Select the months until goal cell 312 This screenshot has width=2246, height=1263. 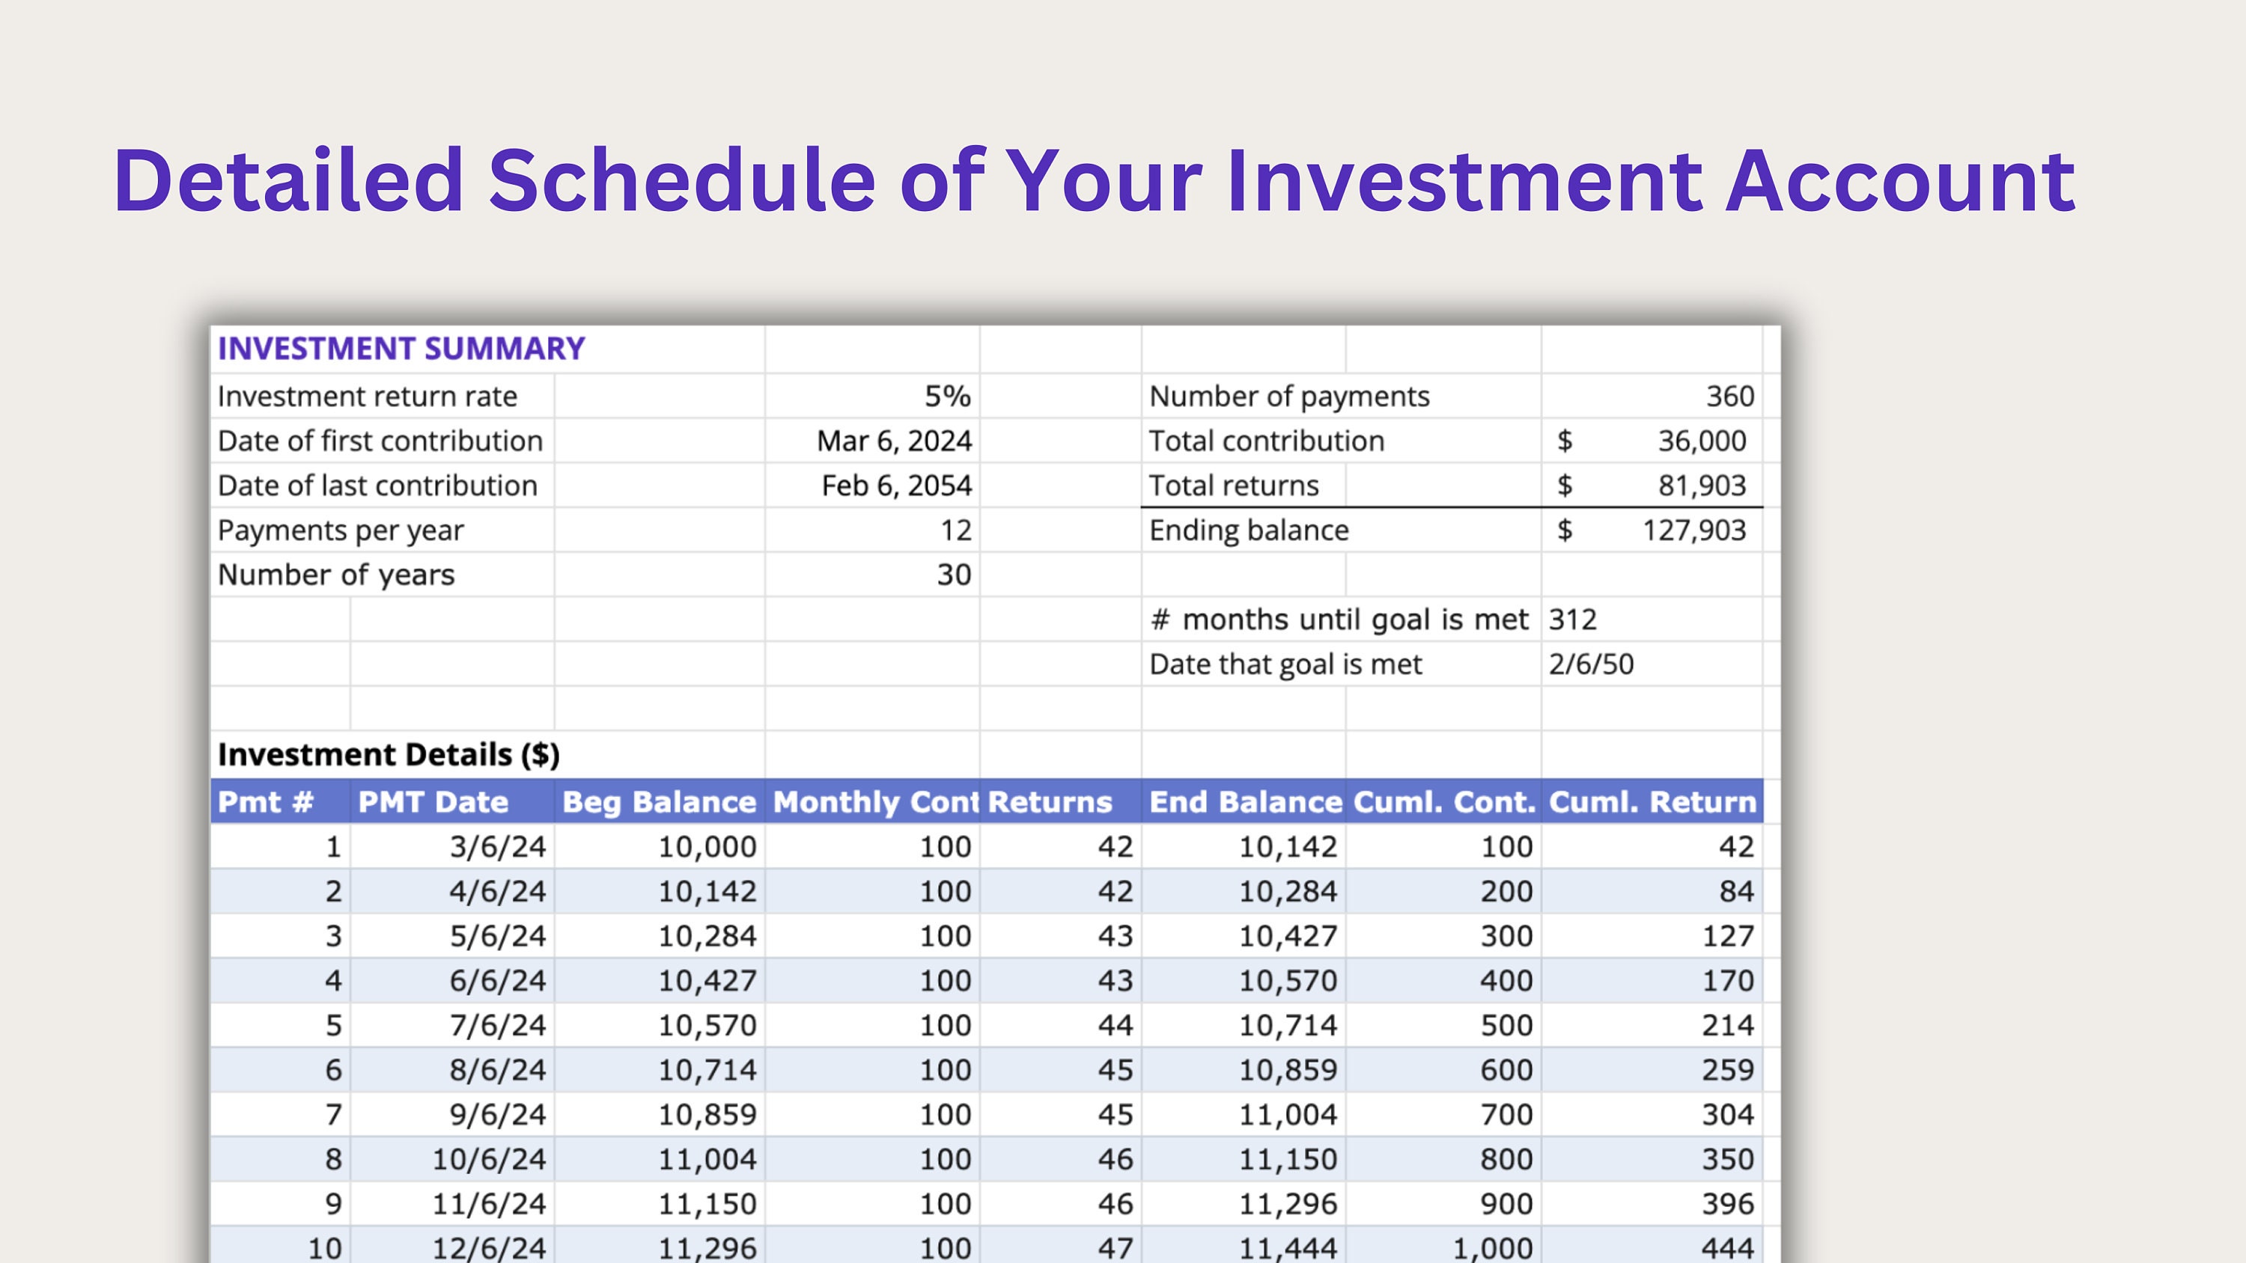(x=1574, y=619)
